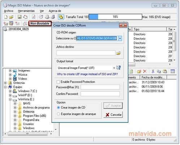The image size is (180, 145).
Task: Expand the Música tree node
Action: pos(10,75)
